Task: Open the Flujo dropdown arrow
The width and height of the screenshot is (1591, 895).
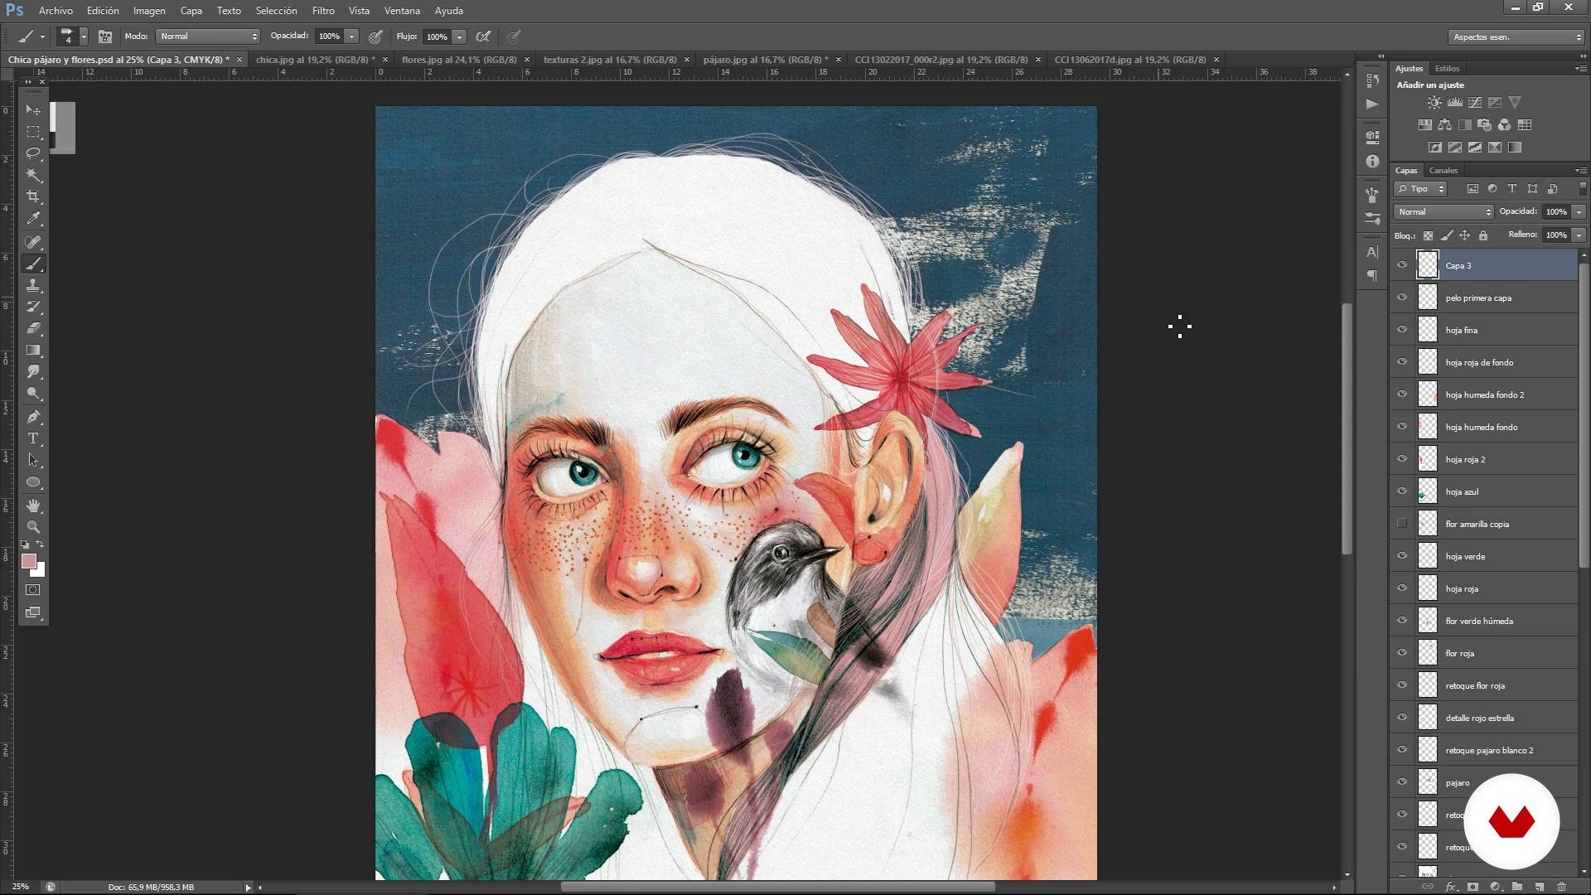Action: pyautogui.click(x=459, y=36)
